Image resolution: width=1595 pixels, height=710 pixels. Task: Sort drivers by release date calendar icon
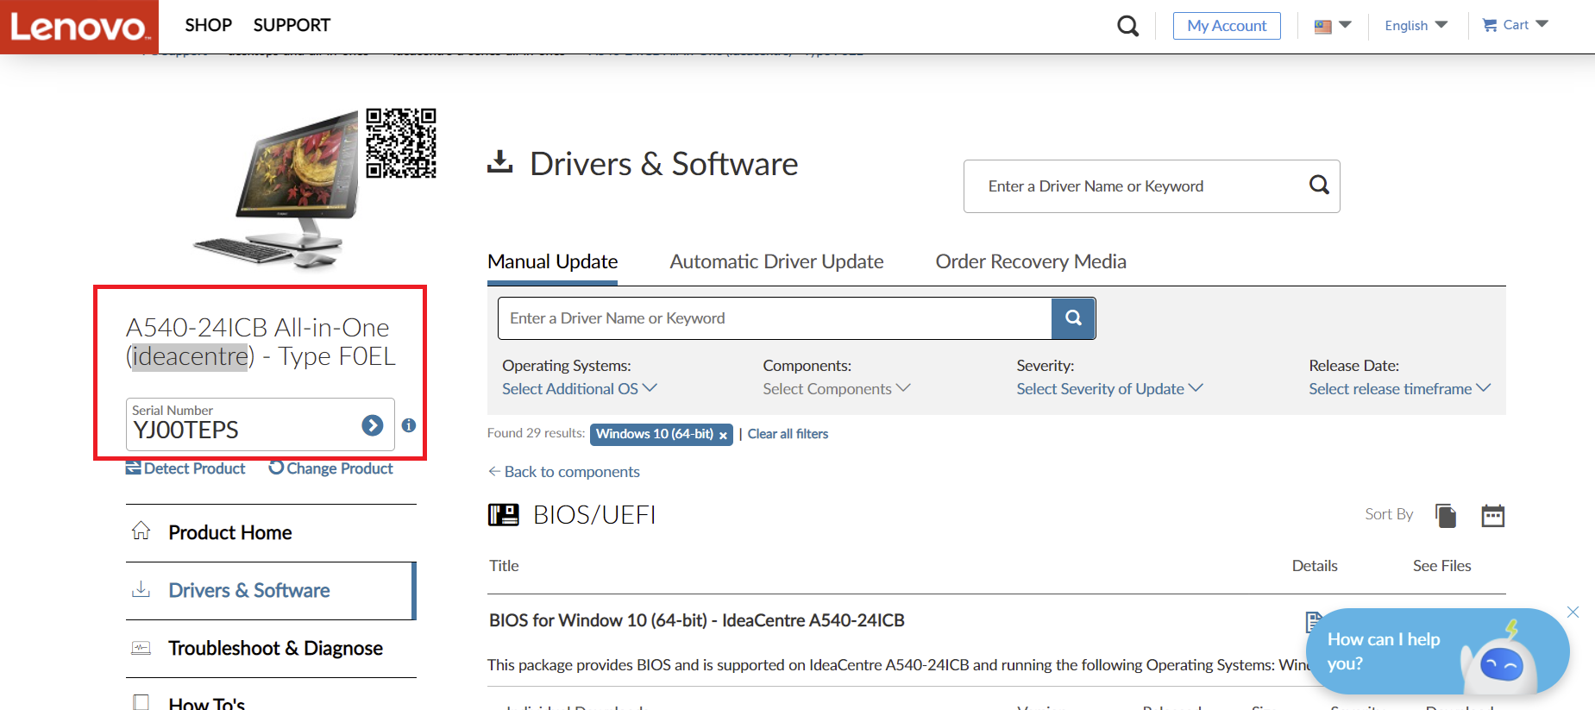coord(1492,516)
